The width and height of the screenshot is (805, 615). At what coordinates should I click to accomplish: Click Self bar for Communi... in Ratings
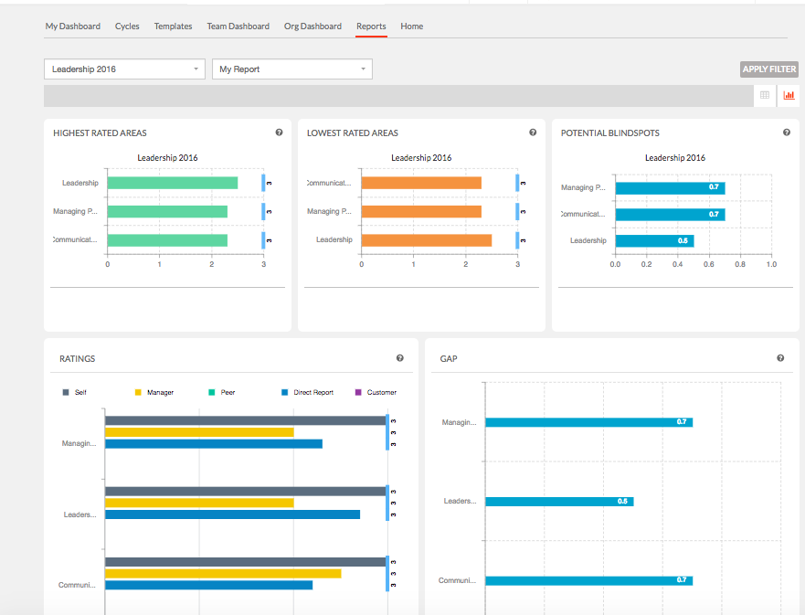246,562
